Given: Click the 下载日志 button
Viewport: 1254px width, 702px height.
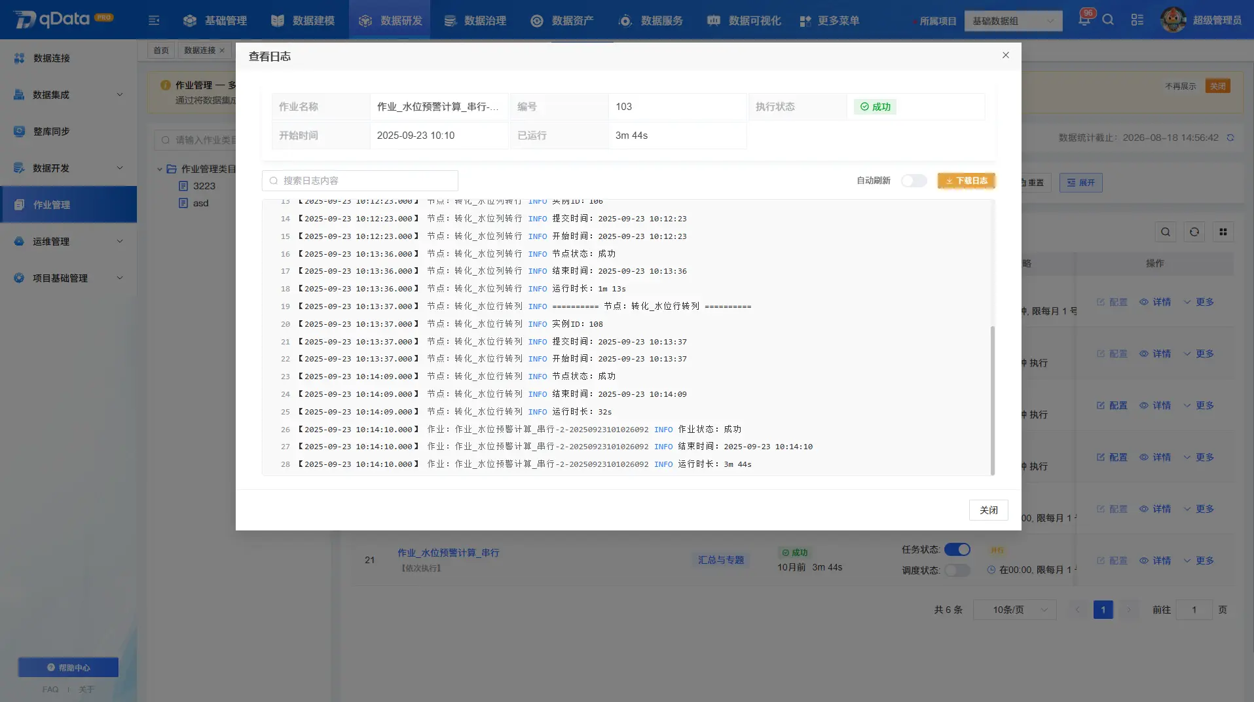Looking at the screenshot, I should click(x=966, y=181).
